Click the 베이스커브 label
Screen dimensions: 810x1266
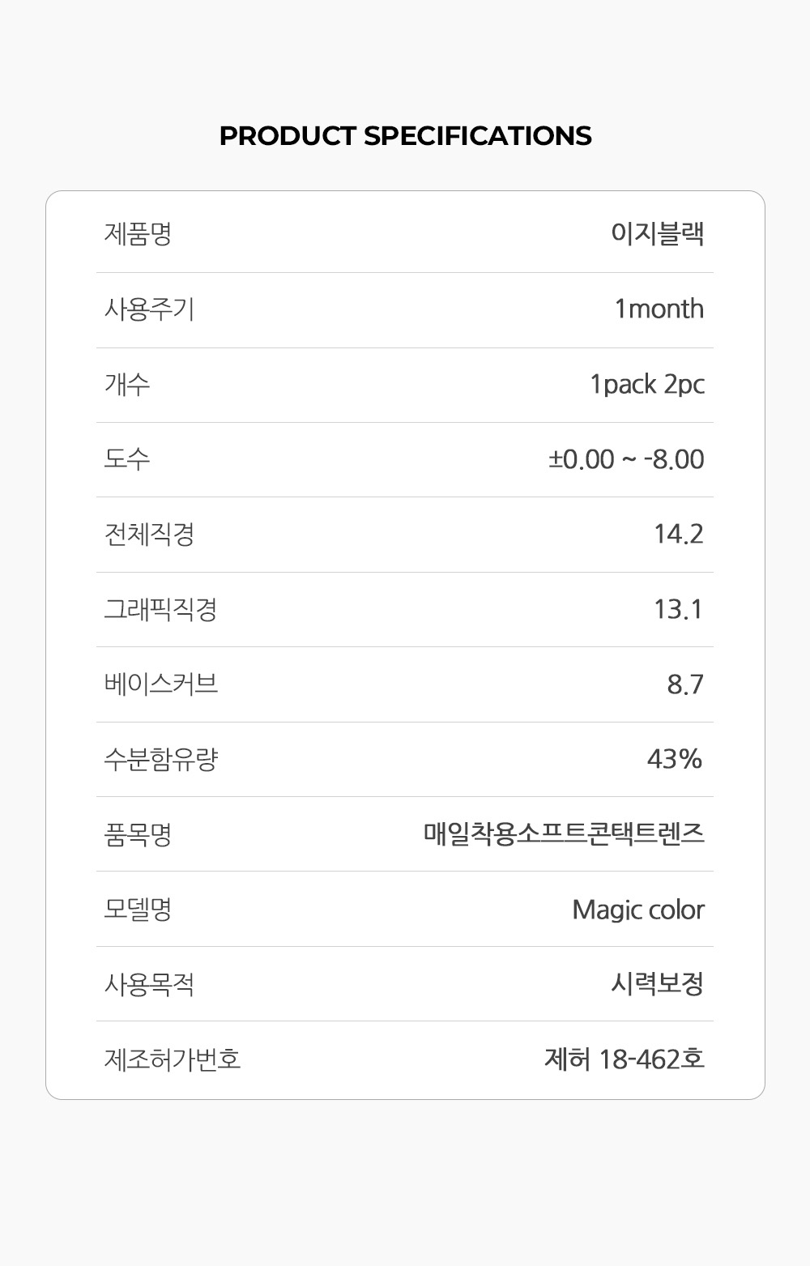coord(161,684)
